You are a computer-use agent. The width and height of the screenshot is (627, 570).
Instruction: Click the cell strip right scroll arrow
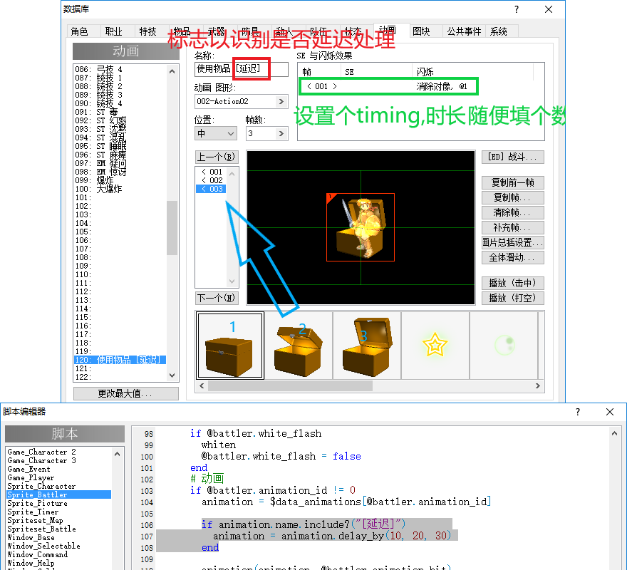[x=538, y=386]
